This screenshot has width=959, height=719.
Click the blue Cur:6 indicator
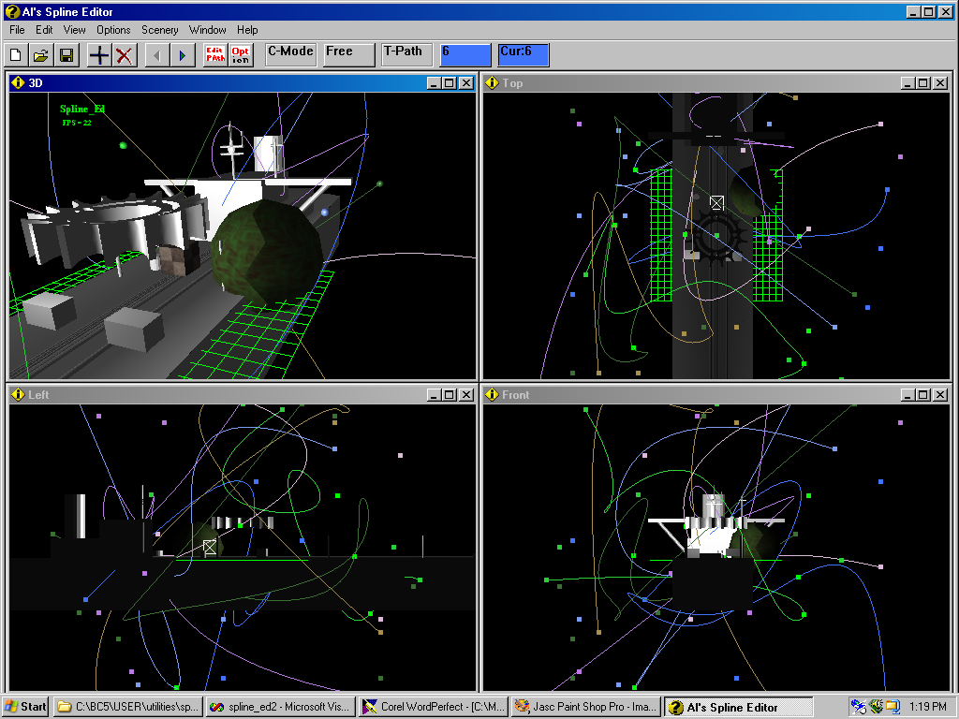523,54
